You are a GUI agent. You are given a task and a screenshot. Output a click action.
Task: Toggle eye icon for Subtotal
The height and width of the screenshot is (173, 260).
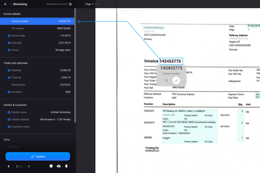click(x=9, y=70)
